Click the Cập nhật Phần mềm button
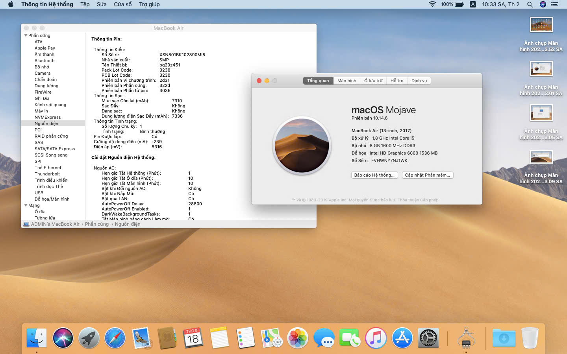Image resolution: width=567 pixels, height=354 pixels. point(427,175)
